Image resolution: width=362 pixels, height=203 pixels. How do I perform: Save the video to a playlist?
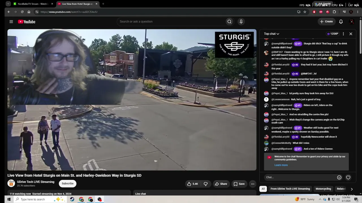239,184
